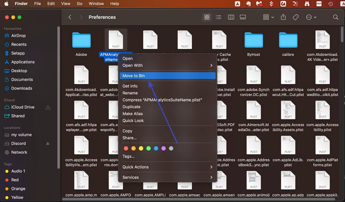This screenshot has height=202, width=345.
Task: Click the Tags icon in the toolbar
Action: coord(295,17)
